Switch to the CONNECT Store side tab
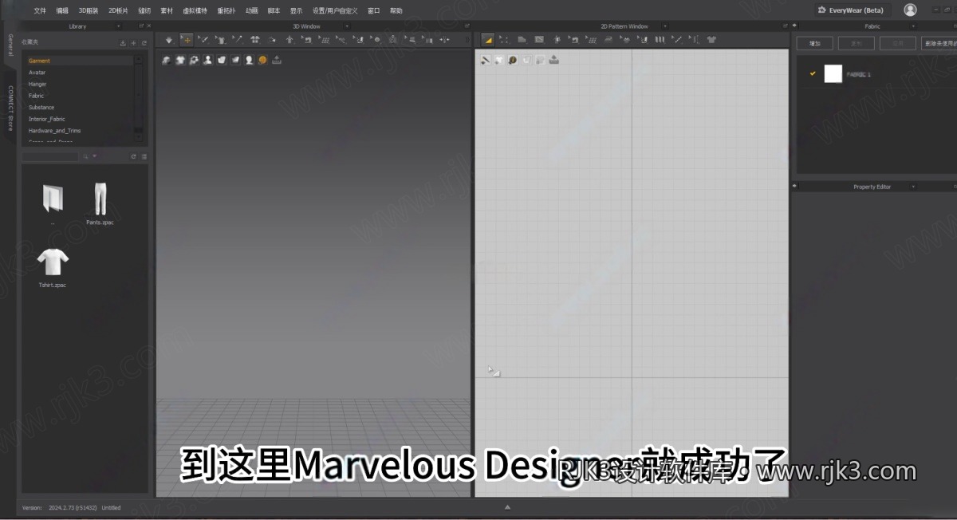 pyautogui.click(x=10, y=107)
